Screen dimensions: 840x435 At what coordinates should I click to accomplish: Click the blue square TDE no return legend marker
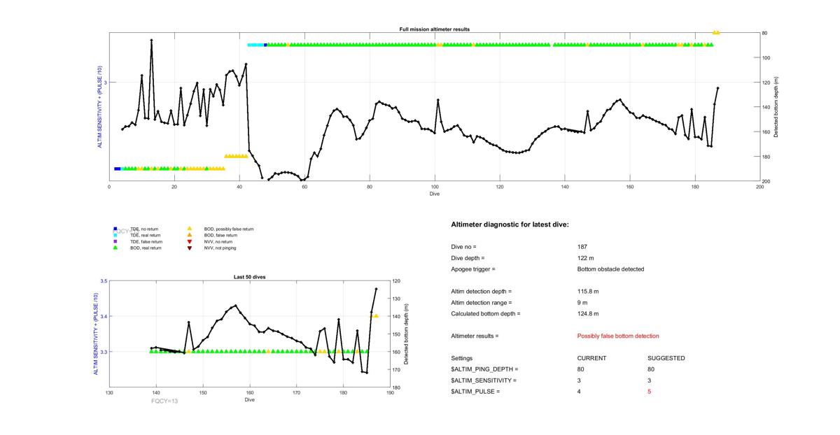(115, 229)
